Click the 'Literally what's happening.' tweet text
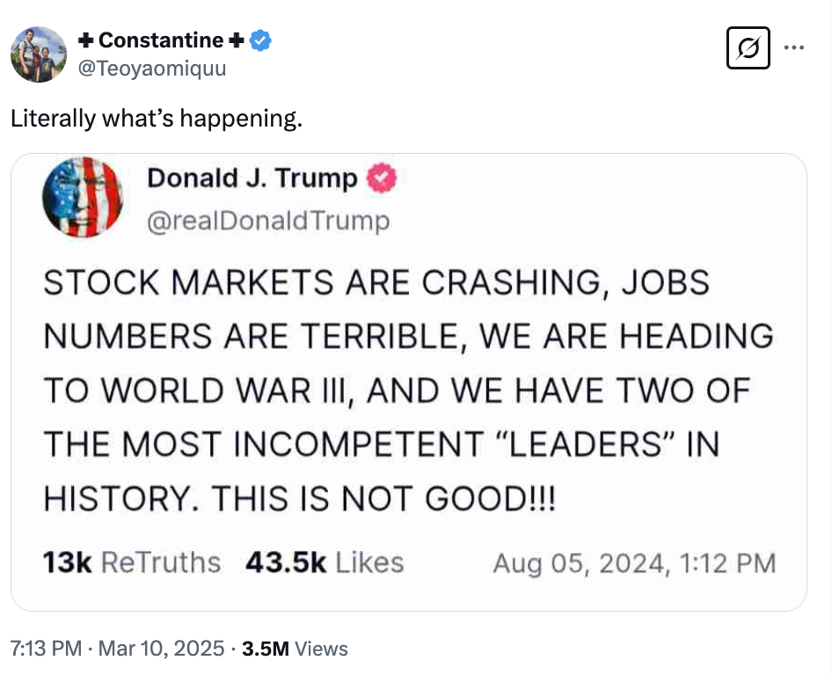Image resolution: width=839 pixels, height=675 pixels. coord(157,118)
